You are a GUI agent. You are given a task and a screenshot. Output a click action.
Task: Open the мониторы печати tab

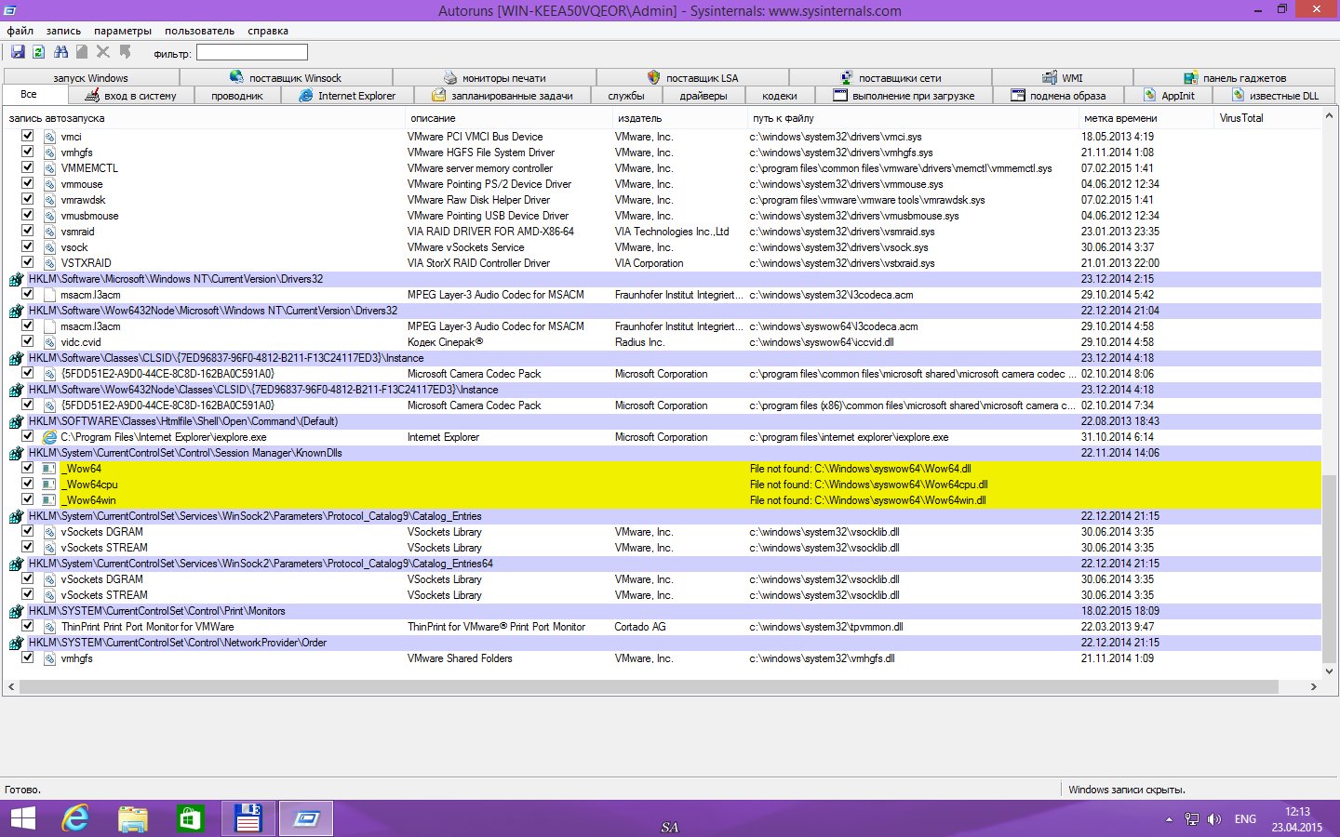(x=494, y=78)
